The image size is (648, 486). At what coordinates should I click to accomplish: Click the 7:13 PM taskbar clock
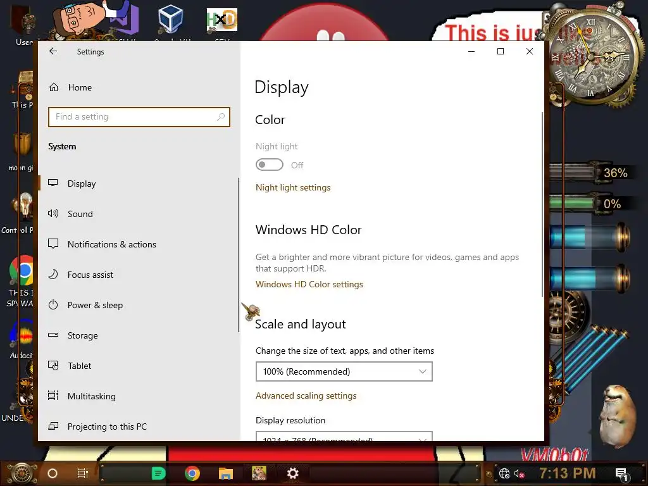click(x=568, y=473)
